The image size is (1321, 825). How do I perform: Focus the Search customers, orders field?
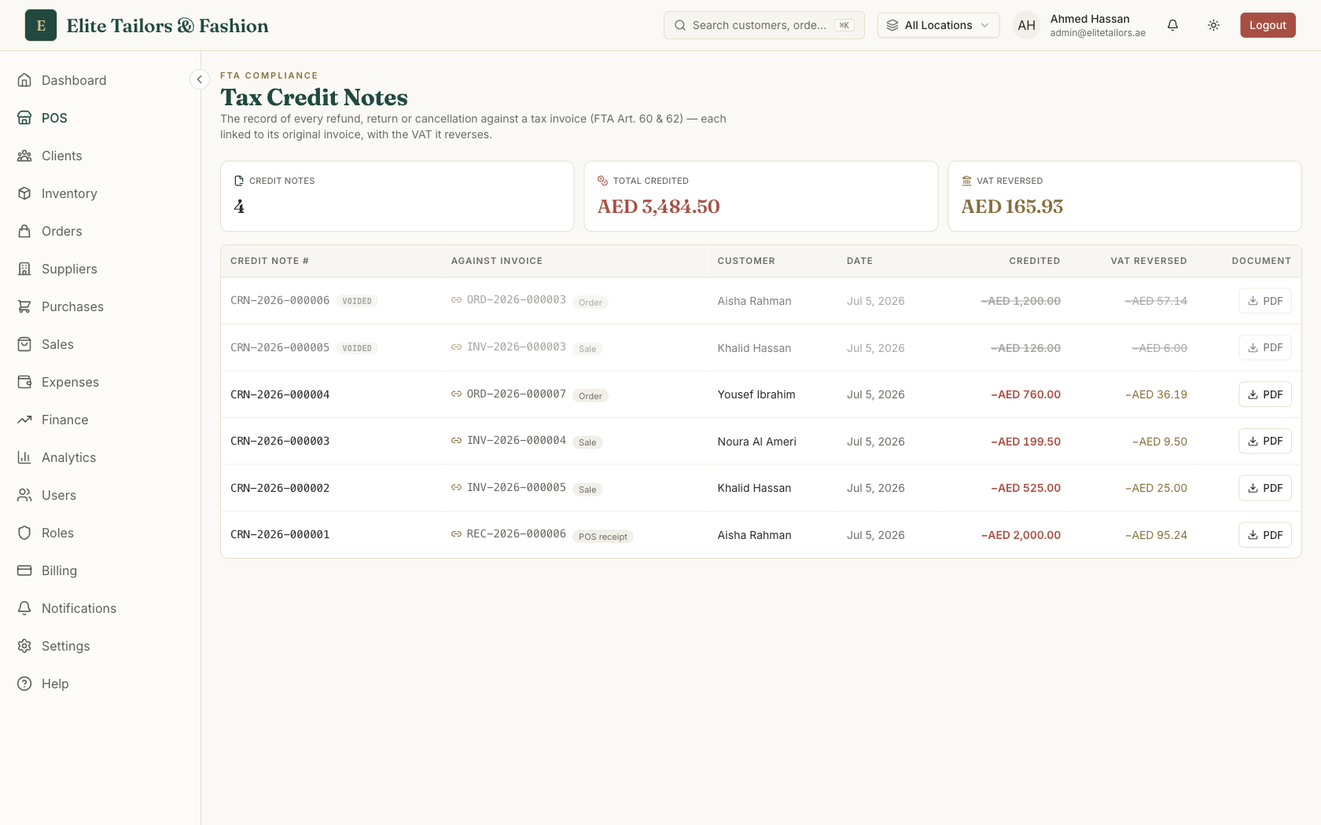point(764,25)
